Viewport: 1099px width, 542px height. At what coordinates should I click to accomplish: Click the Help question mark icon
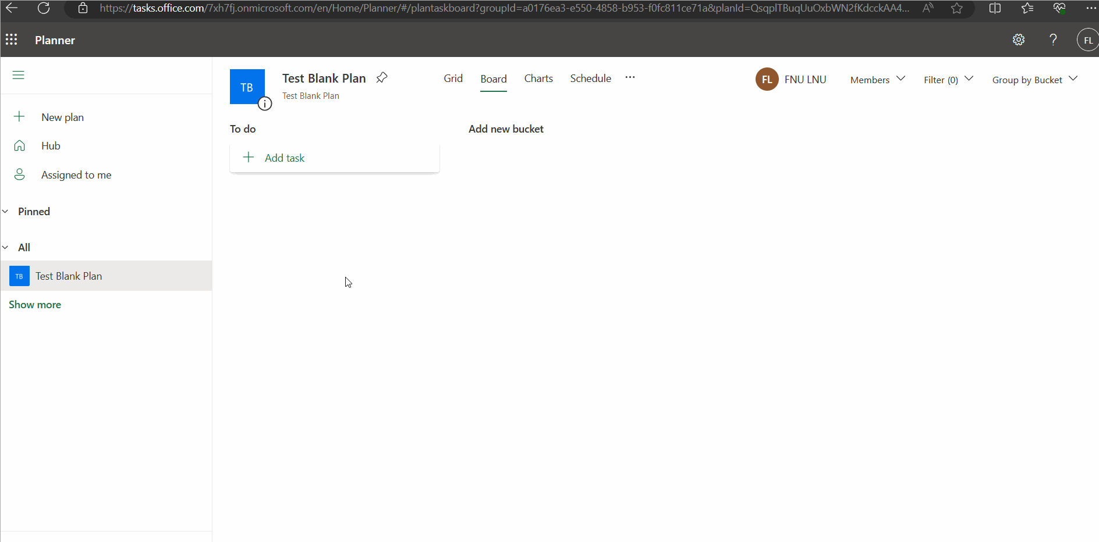coord(1053,40)
